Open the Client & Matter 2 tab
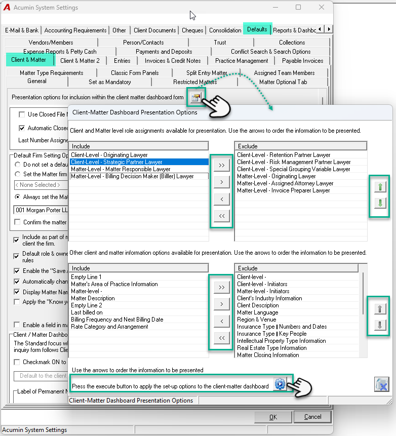The width and height of the screenshot is (396, 436). (80, 61)
